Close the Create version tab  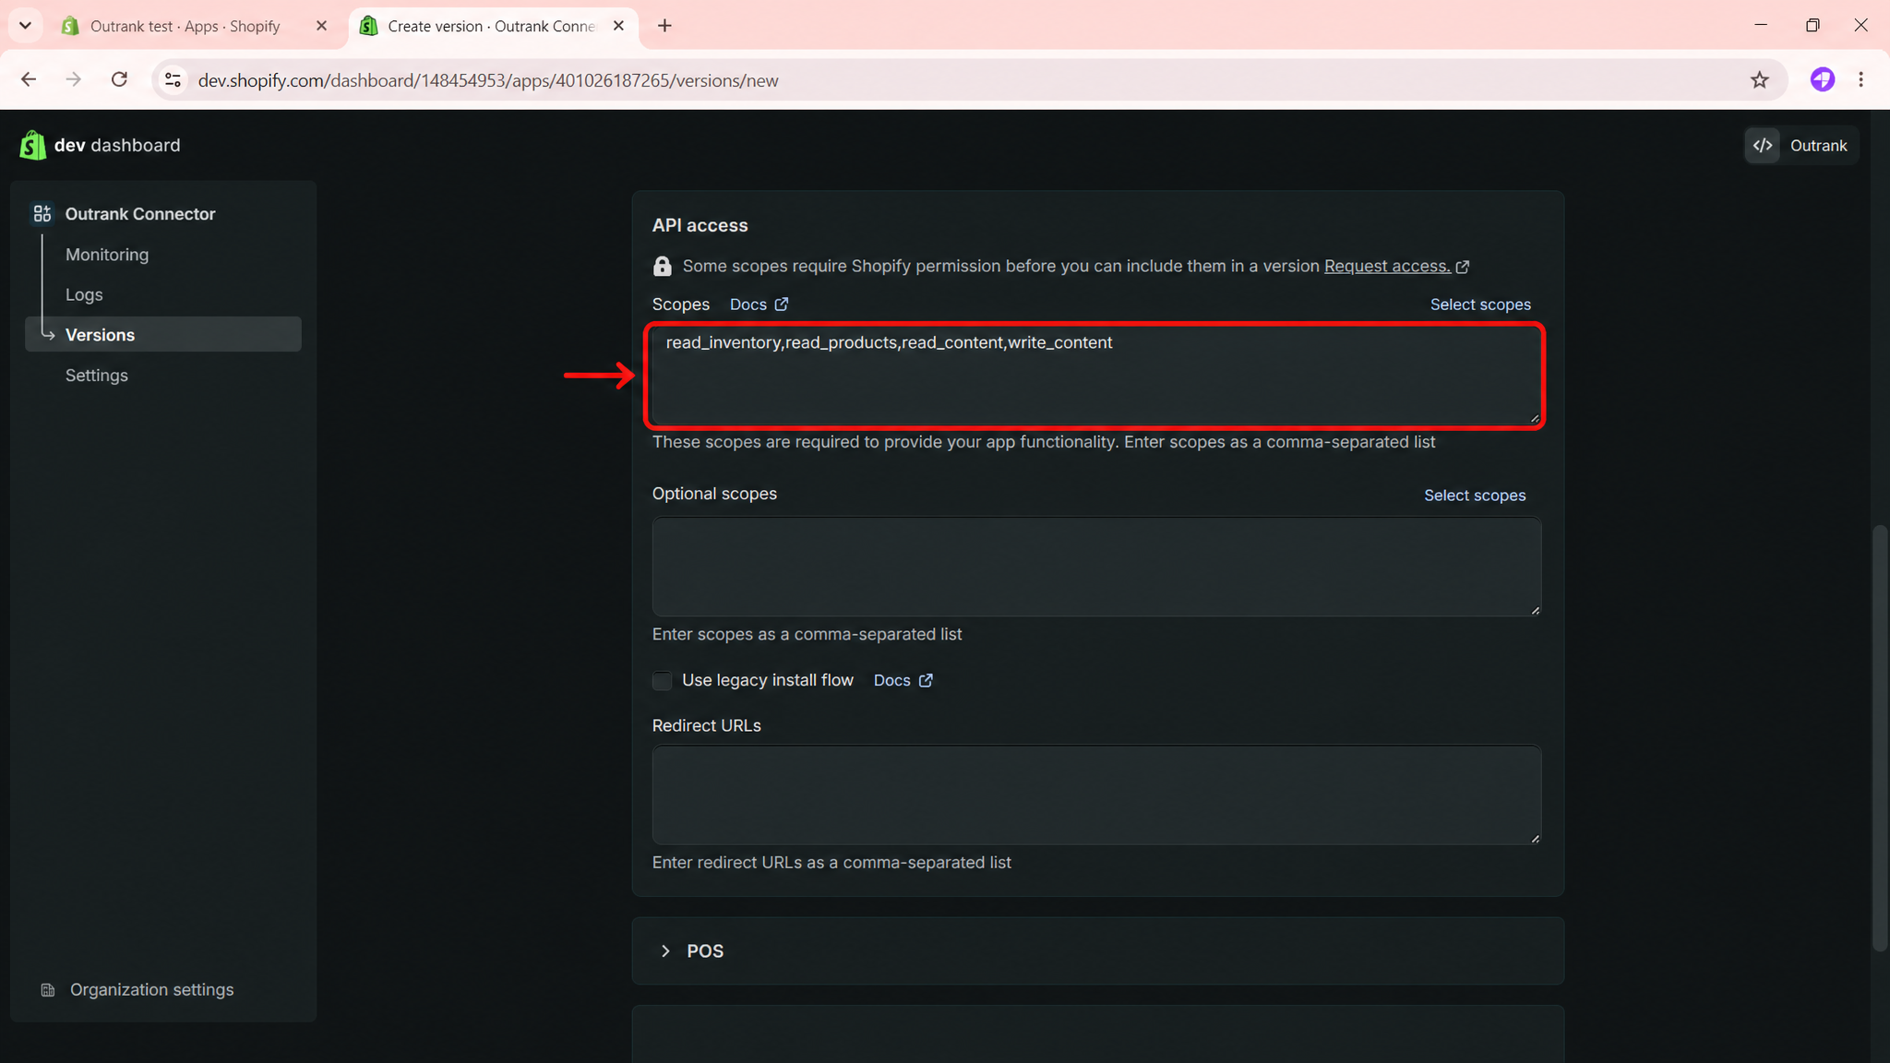(x=618, y=26)
